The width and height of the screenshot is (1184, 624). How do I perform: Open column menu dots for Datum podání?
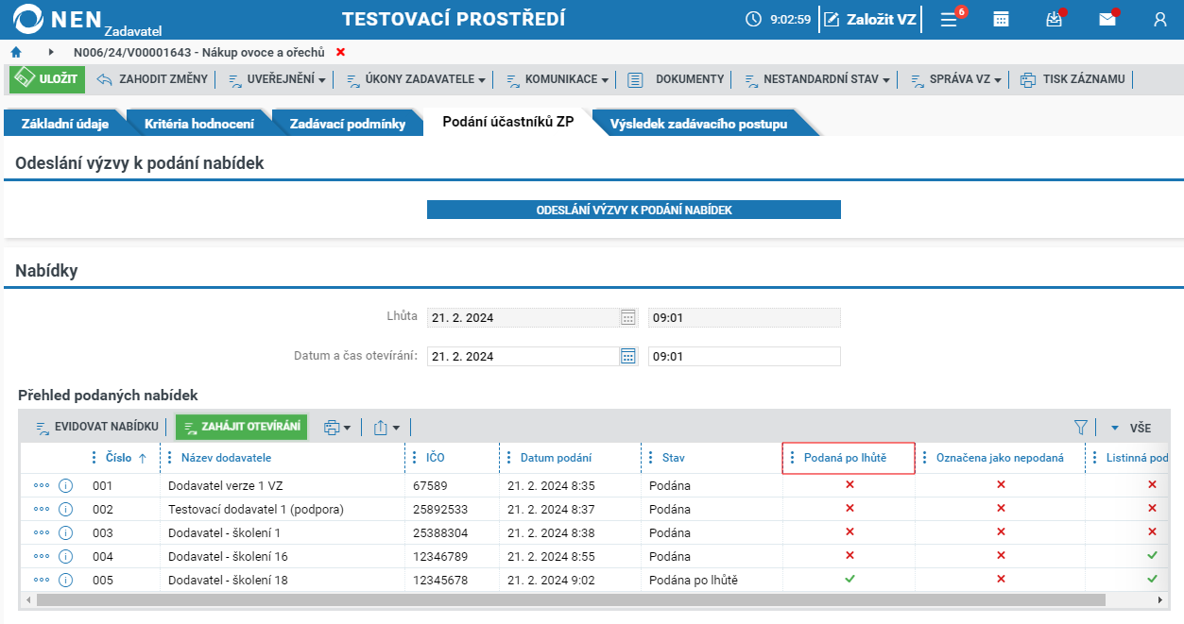coord(508,458)
